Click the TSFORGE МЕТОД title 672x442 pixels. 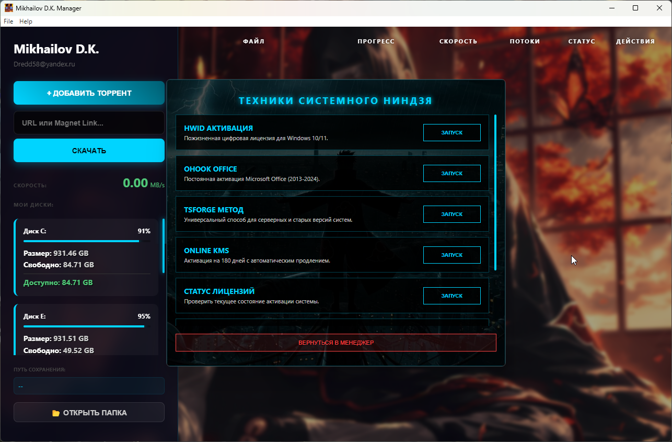214,210
